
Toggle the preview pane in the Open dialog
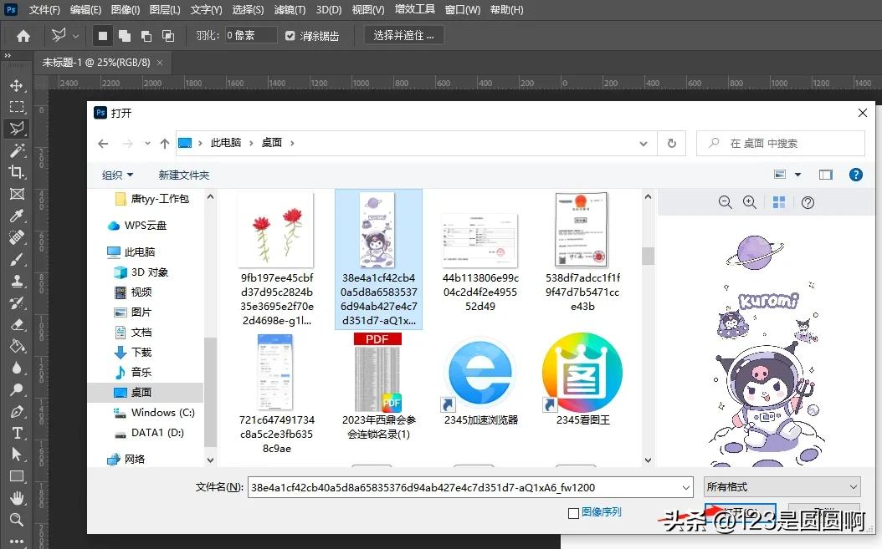pyautogui.click(x=826, y=175)
